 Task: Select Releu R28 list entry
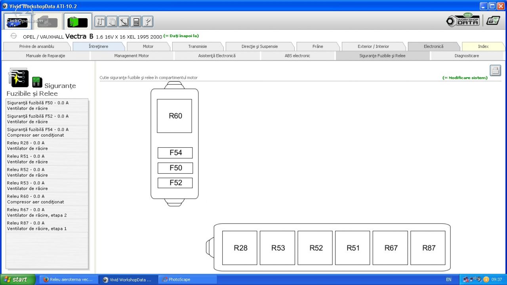(47, 146)
